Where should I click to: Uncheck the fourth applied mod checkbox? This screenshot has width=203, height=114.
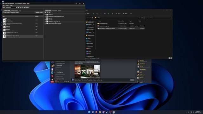[45, 20]
